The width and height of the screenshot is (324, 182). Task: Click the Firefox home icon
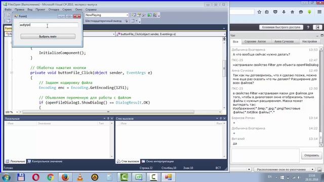tap(292, 12)
